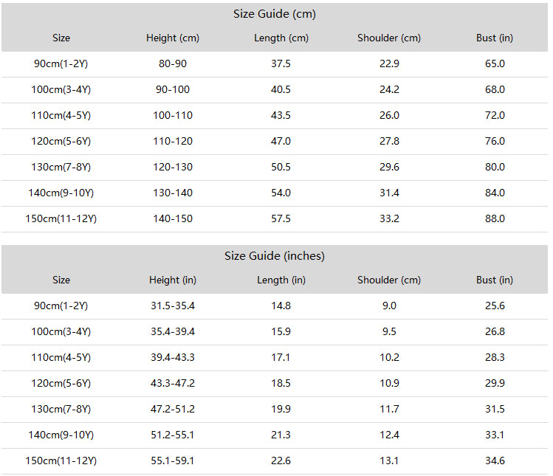Click the Height (in) column header

173,280
